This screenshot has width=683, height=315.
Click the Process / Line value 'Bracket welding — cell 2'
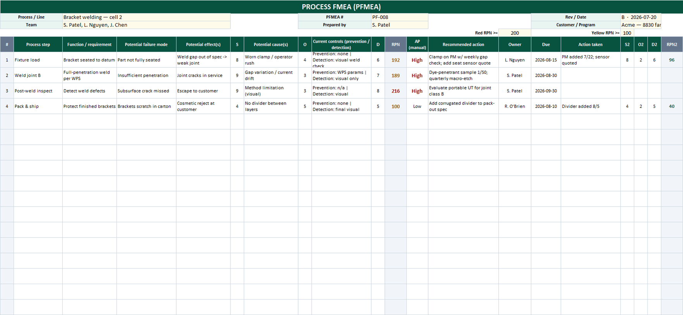pos(146,17)
